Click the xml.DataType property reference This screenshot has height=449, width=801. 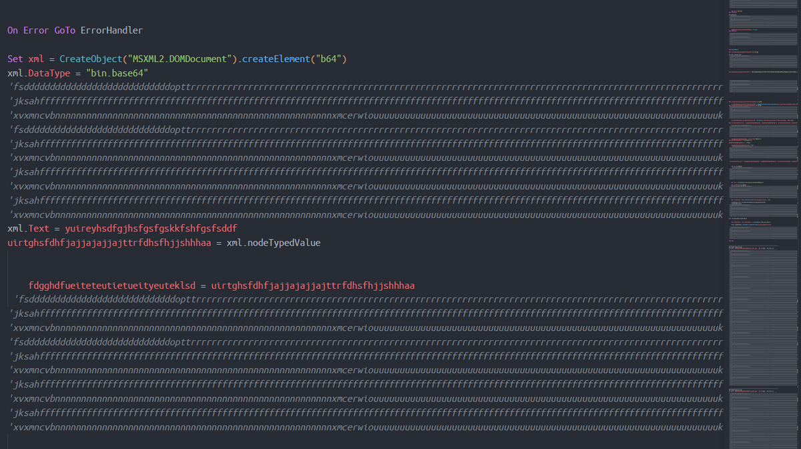tap(40, 73)
